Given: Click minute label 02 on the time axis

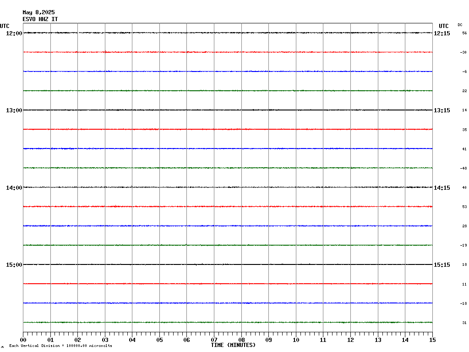Looking at the screenshot, I should (x=78, y=340).
